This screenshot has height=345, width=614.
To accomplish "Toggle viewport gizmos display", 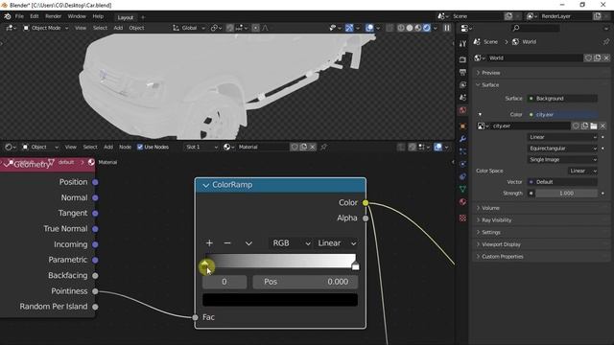I will point(349,28).
